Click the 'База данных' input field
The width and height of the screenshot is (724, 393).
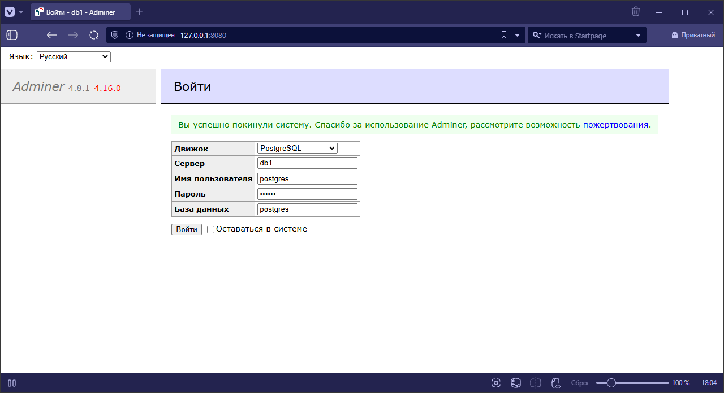307,209
